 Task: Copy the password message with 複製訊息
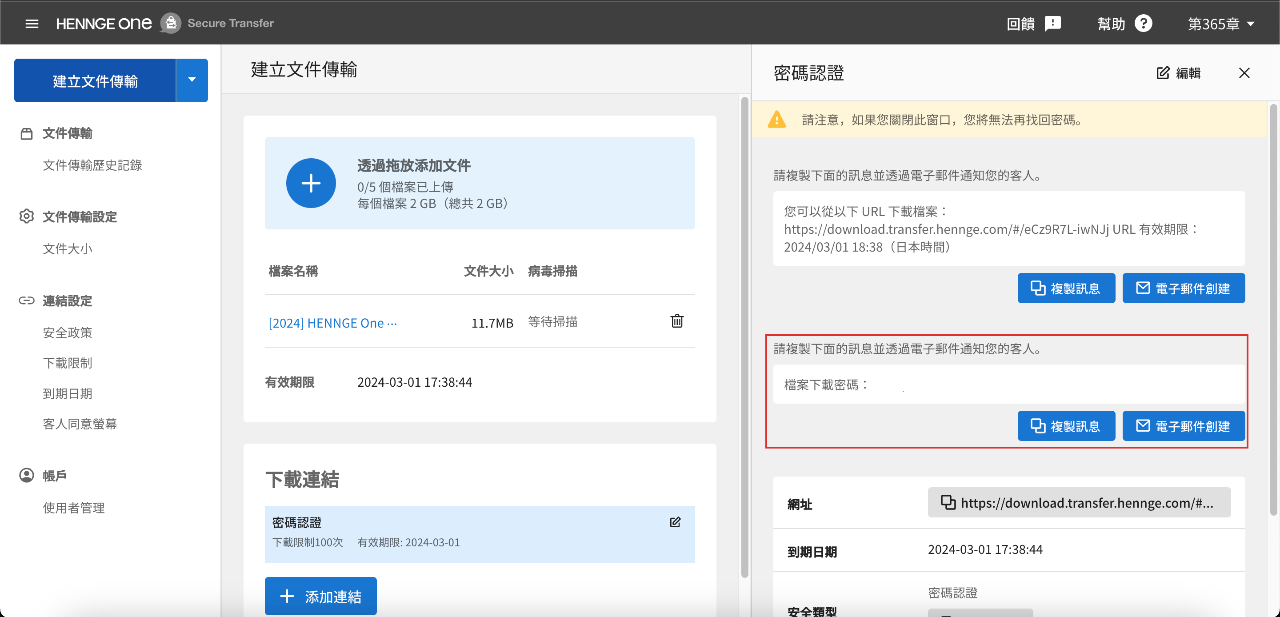pyautogui.click(x=1066, y=425)
